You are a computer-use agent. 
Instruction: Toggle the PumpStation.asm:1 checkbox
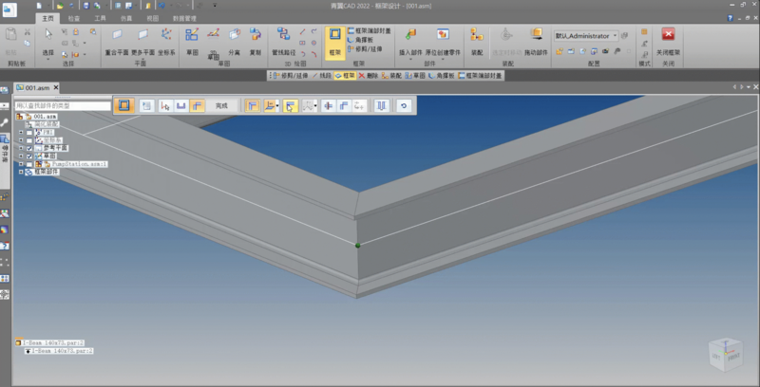29,164
